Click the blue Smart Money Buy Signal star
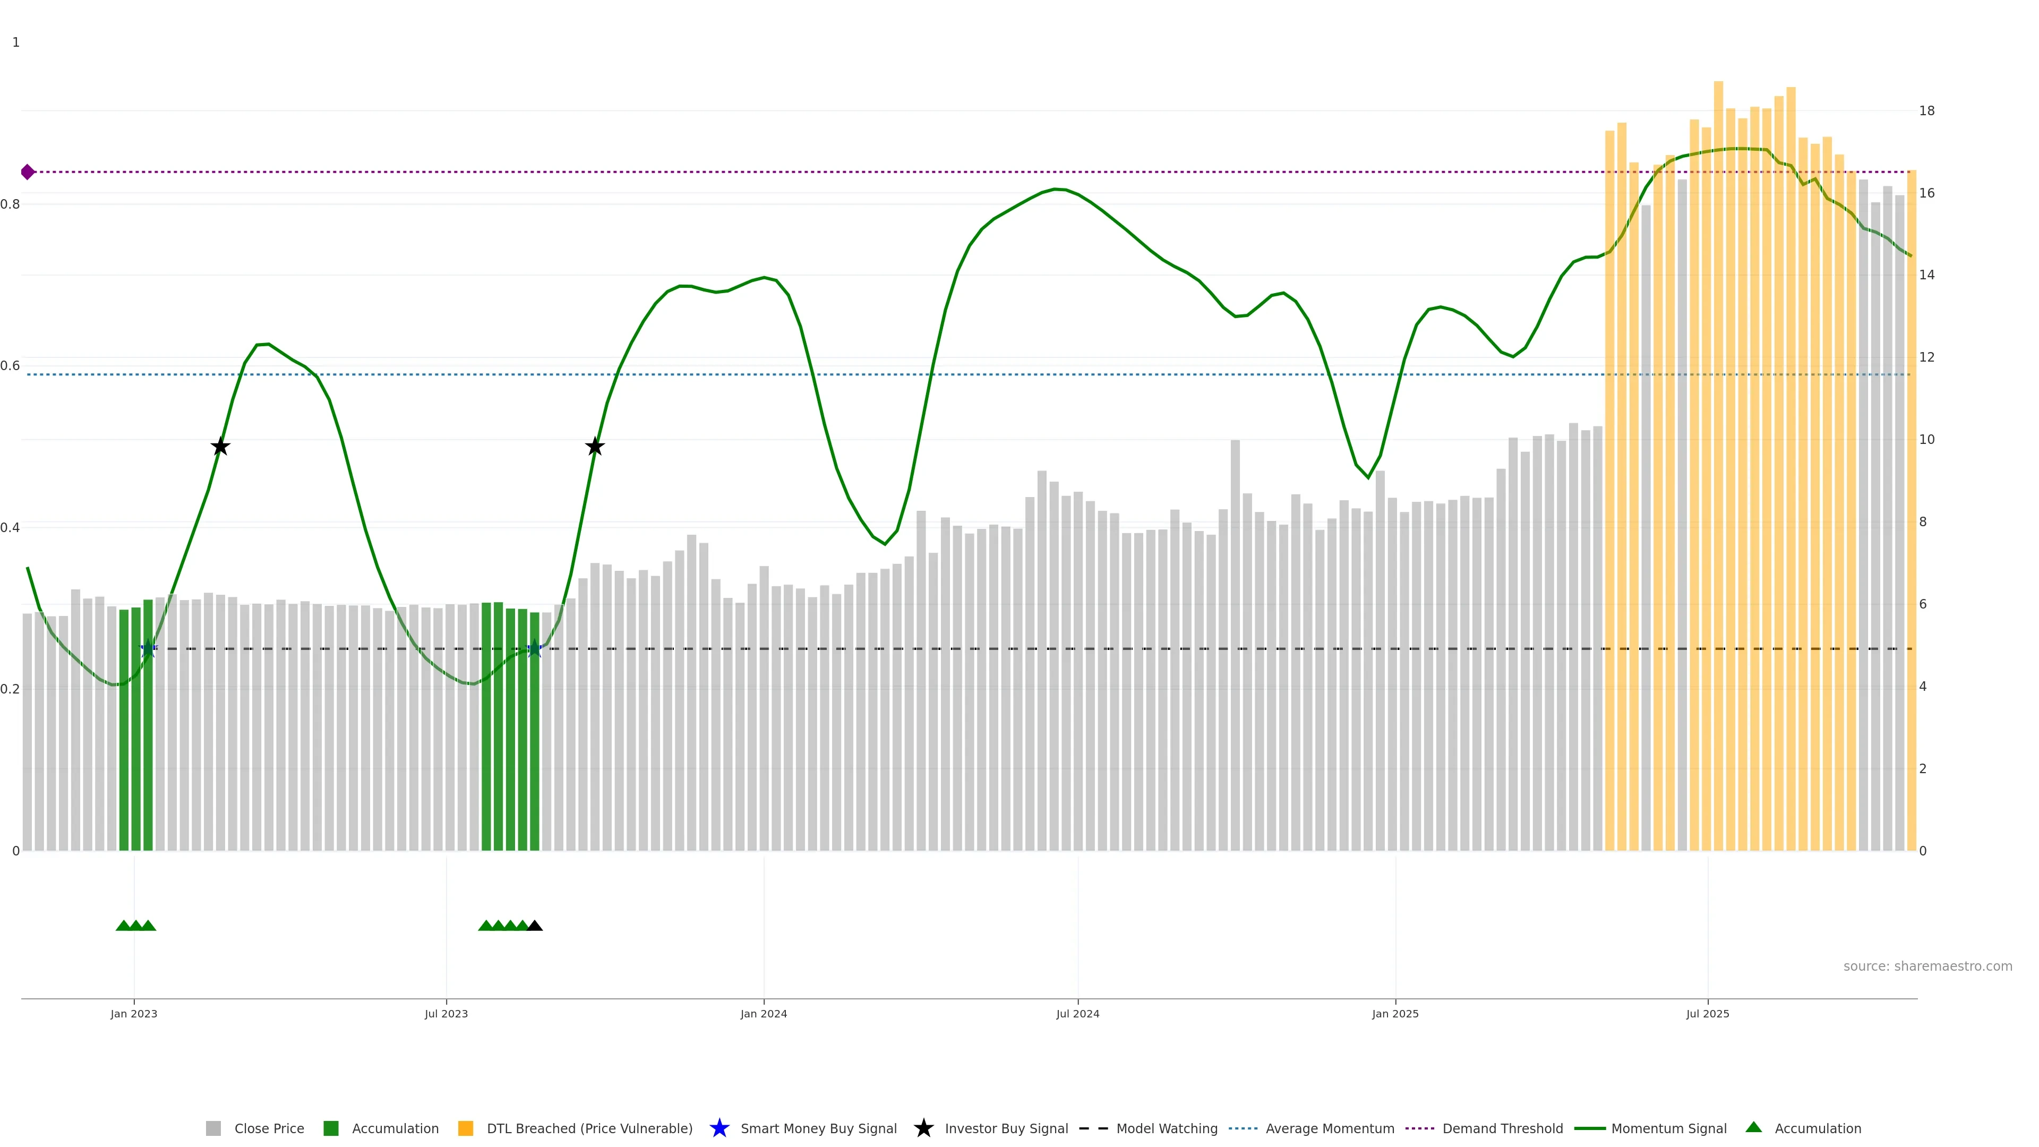 pos(719,1129)
